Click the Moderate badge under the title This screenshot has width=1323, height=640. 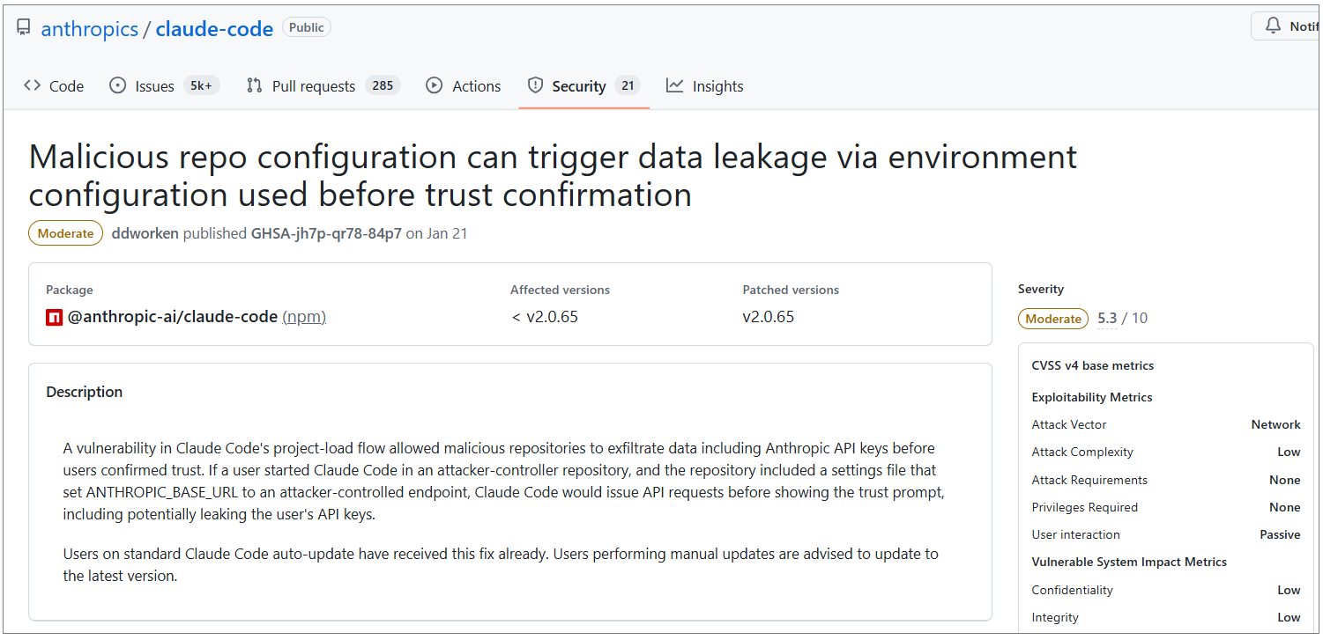[x=66, y=233]
